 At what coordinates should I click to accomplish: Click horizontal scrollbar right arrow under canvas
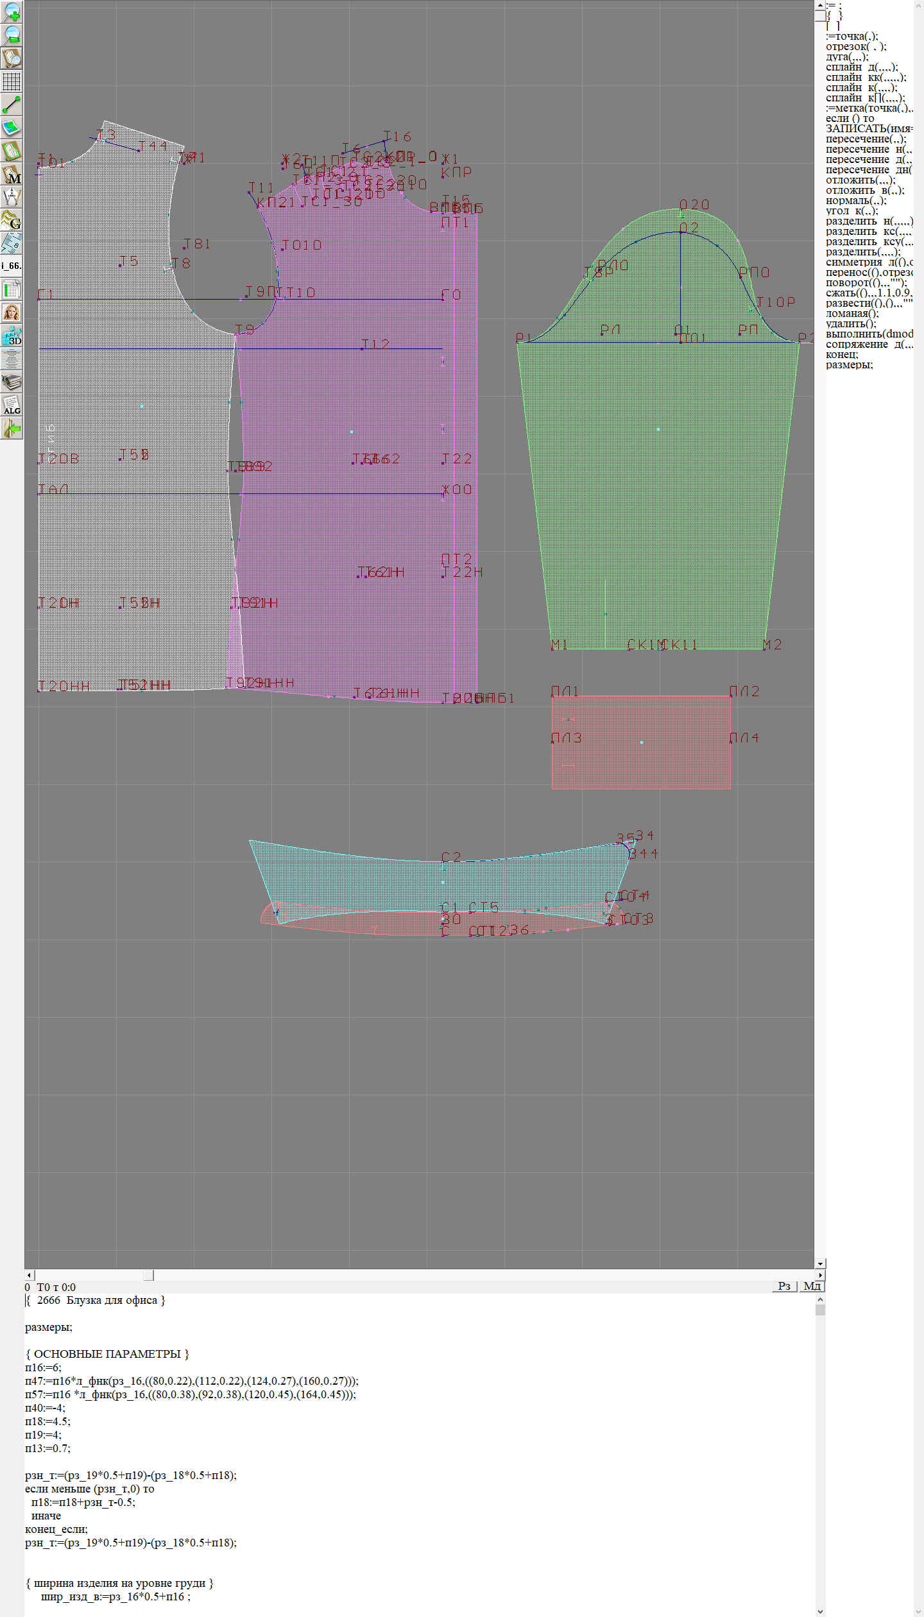point(820,1275)
